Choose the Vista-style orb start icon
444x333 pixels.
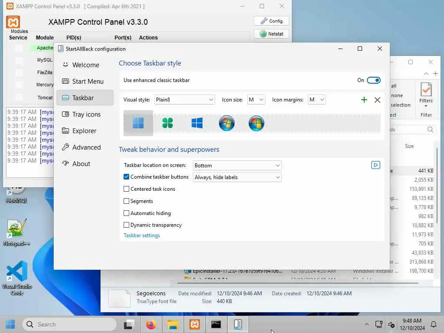256,123
